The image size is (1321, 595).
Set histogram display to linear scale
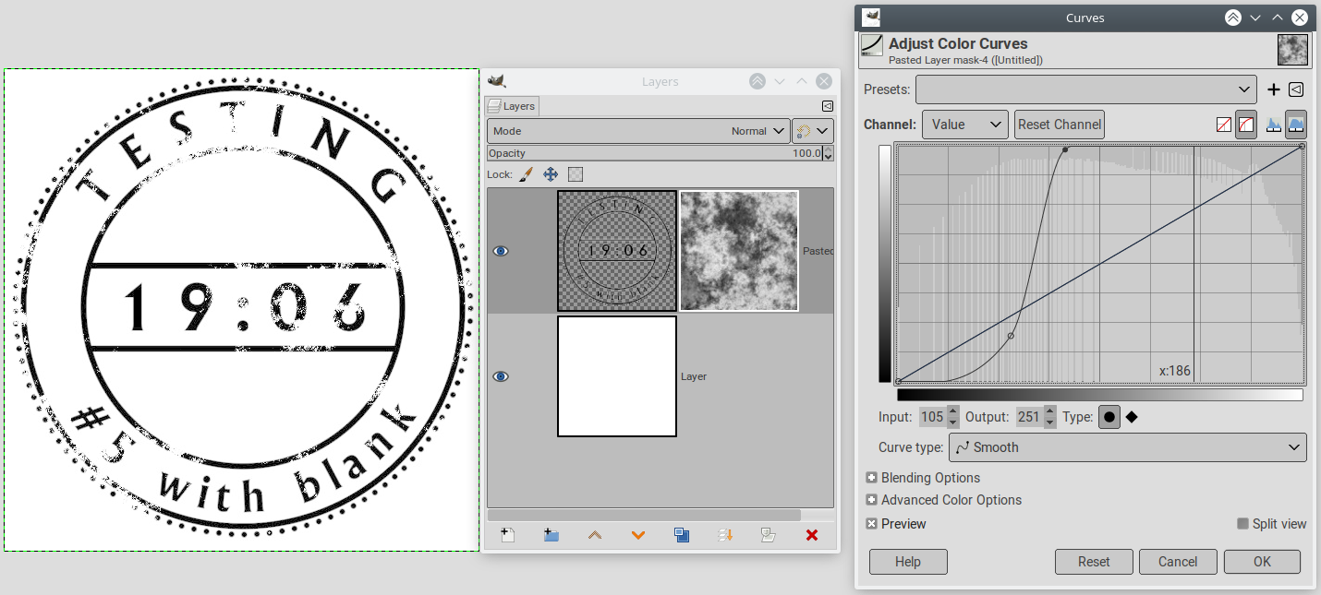point(1274,125)
